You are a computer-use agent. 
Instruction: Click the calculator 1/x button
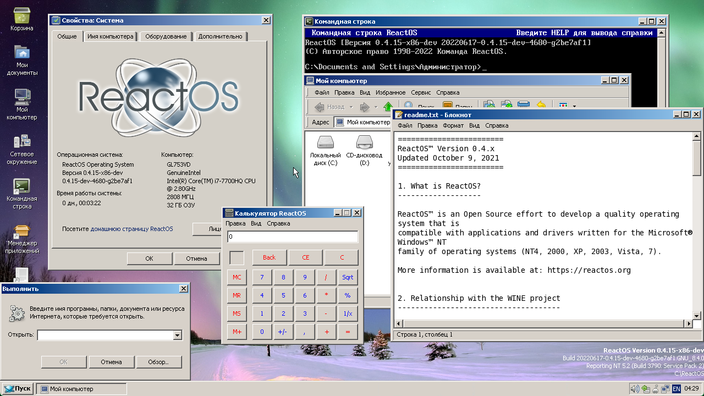pyautogui.click(x=348, y=313)
